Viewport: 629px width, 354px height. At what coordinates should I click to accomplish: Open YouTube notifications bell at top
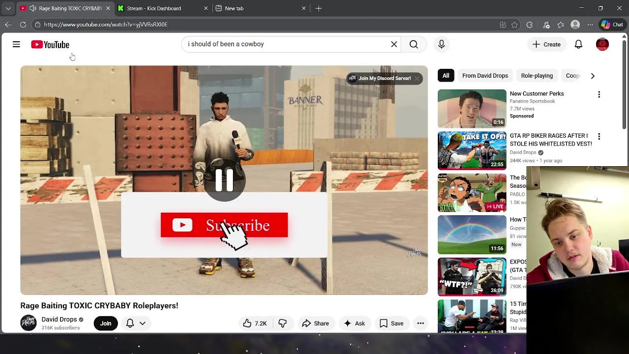tap(578, 44)
